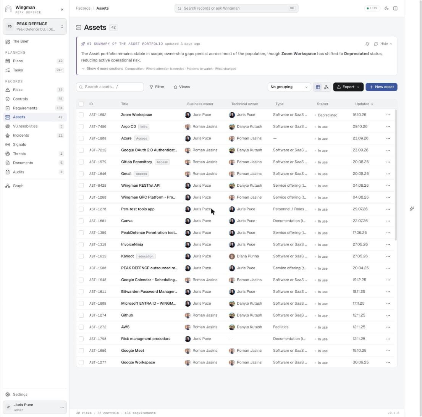Viewport: 422px width, 417px height.
Task: Click the Wingman logo icon
Action: (8, 9)
